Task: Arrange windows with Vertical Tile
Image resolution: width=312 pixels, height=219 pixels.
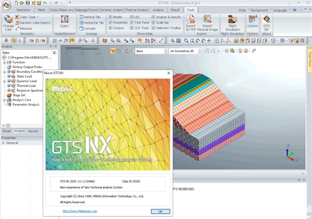Action: pyautogui.click(x=90, y=17)
